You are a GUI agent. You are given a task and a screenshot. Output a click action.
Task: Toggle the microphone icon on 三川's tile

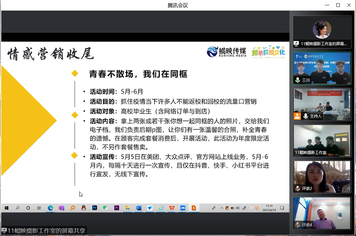click(297, 80)
